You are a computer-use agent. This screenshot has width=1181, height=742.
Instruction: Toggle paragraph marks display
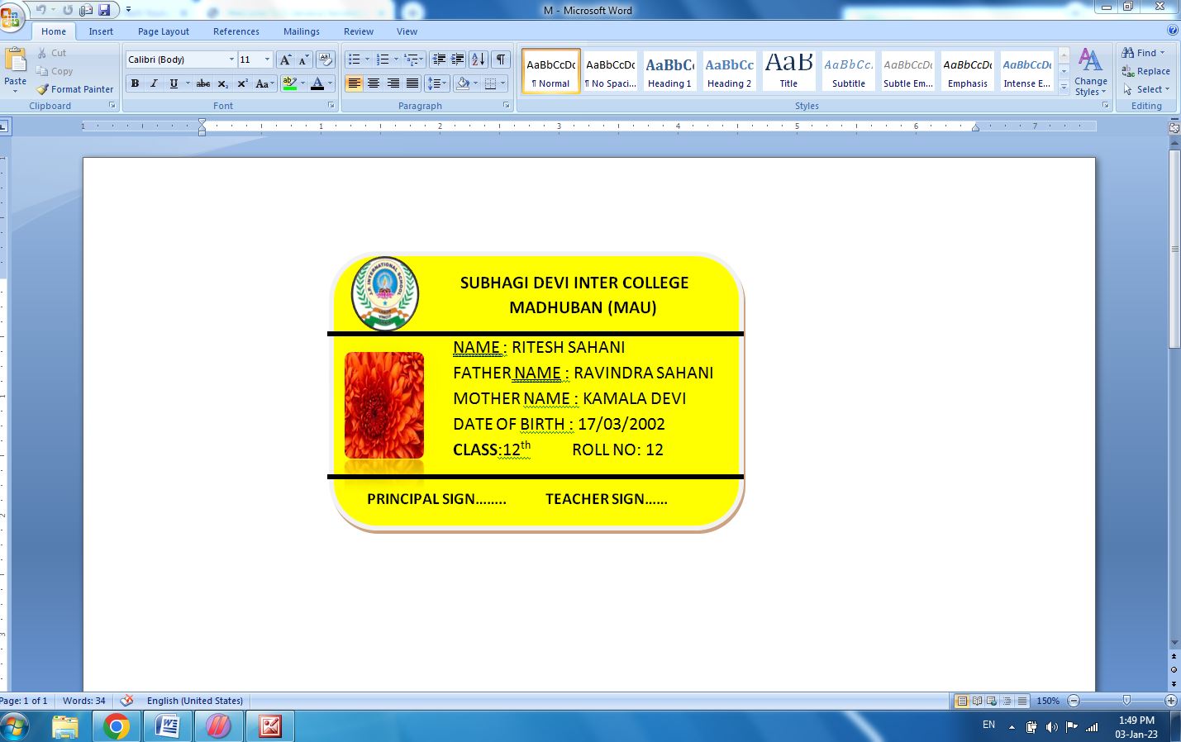coord(501,59)
